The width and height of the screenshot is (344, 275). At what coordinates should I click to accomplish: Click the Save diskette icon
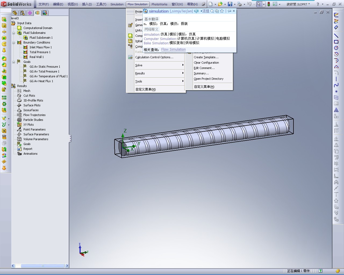230,4
